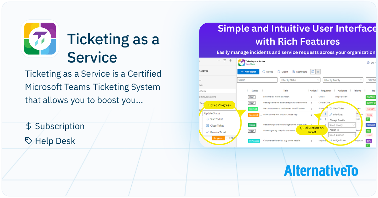Click the In Progress status badge
Image resolution: width=378 pixels, height=198 pixels.
[x=254, y=141]
